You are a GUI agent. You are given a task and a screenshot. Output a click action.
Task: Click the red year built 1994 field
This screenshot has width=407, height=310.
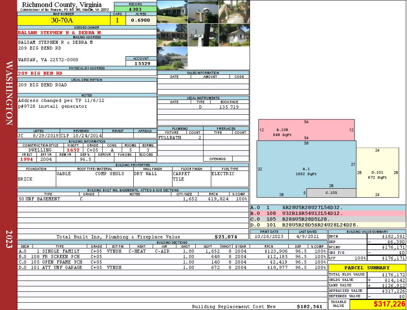click(27, 159)
